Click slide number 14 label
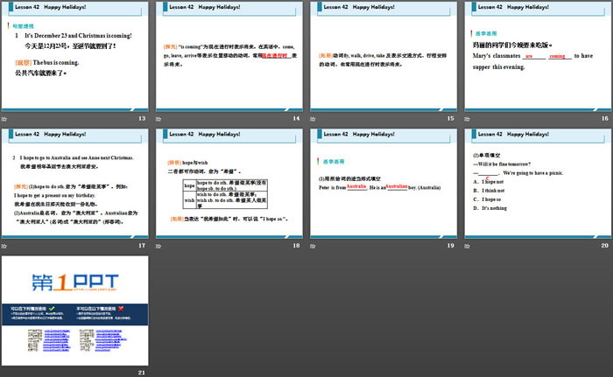The width and height of the screenshot is (613, 377). [x=296, y=118]
